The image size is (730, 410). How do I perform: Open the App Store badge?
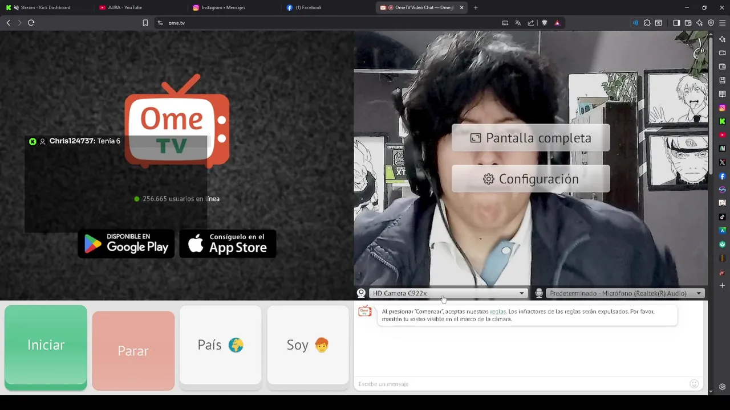pos(228,244)
